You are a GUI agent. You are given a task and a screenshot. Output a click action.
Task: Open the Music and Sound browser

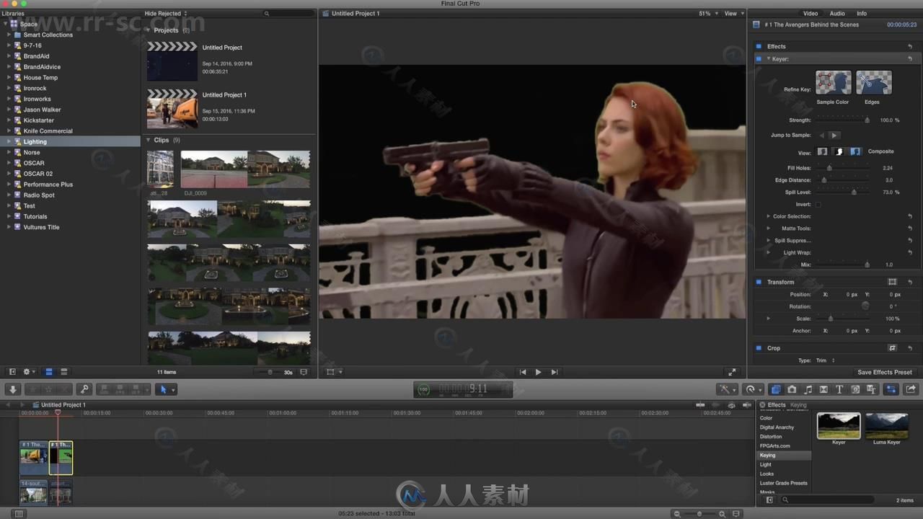(808, 389)
